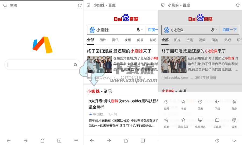Image resolution: width=242 pixels, height=145 pixels.
Task: Open news 9大升级!钢铁蜘蛛侠 article in middle screen
Action: click(x=123, y=104)
